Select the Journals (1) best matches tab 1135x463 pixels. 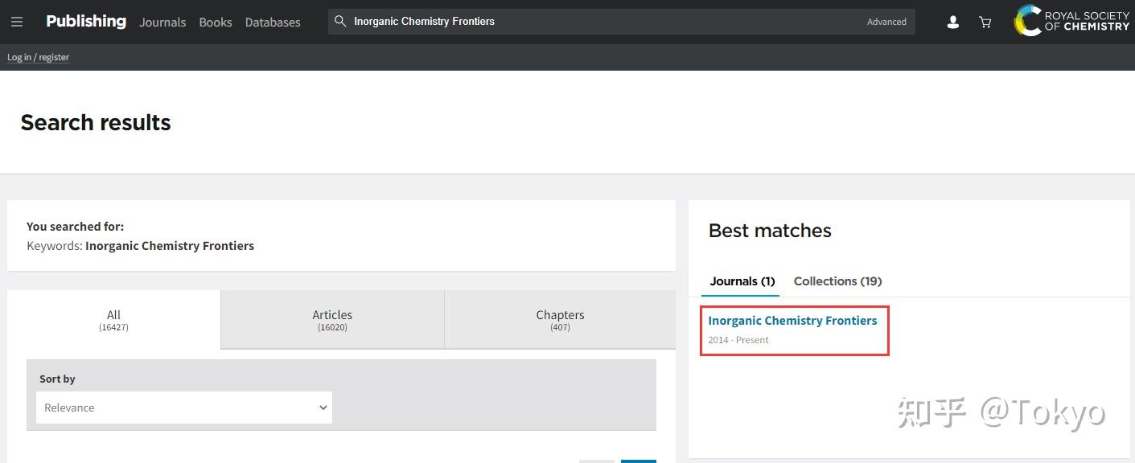tap(742, 281)
